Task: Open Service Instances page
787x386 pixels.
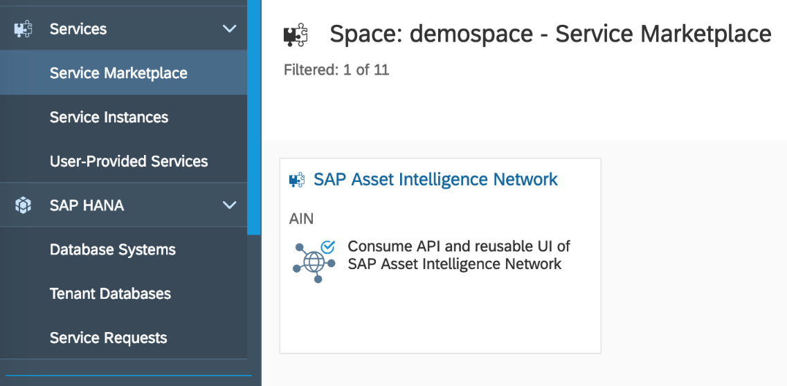Action: click(x=109, y=118)
